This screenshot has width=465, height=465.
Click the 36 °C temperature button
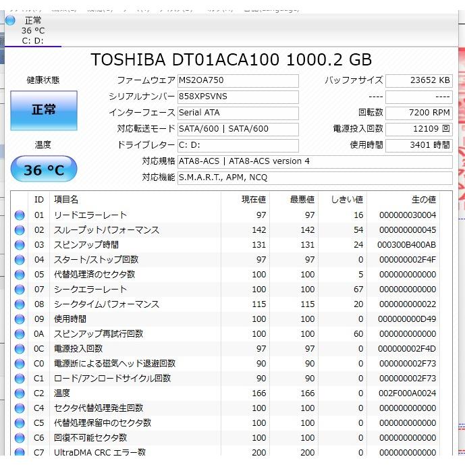pos(44,169)
